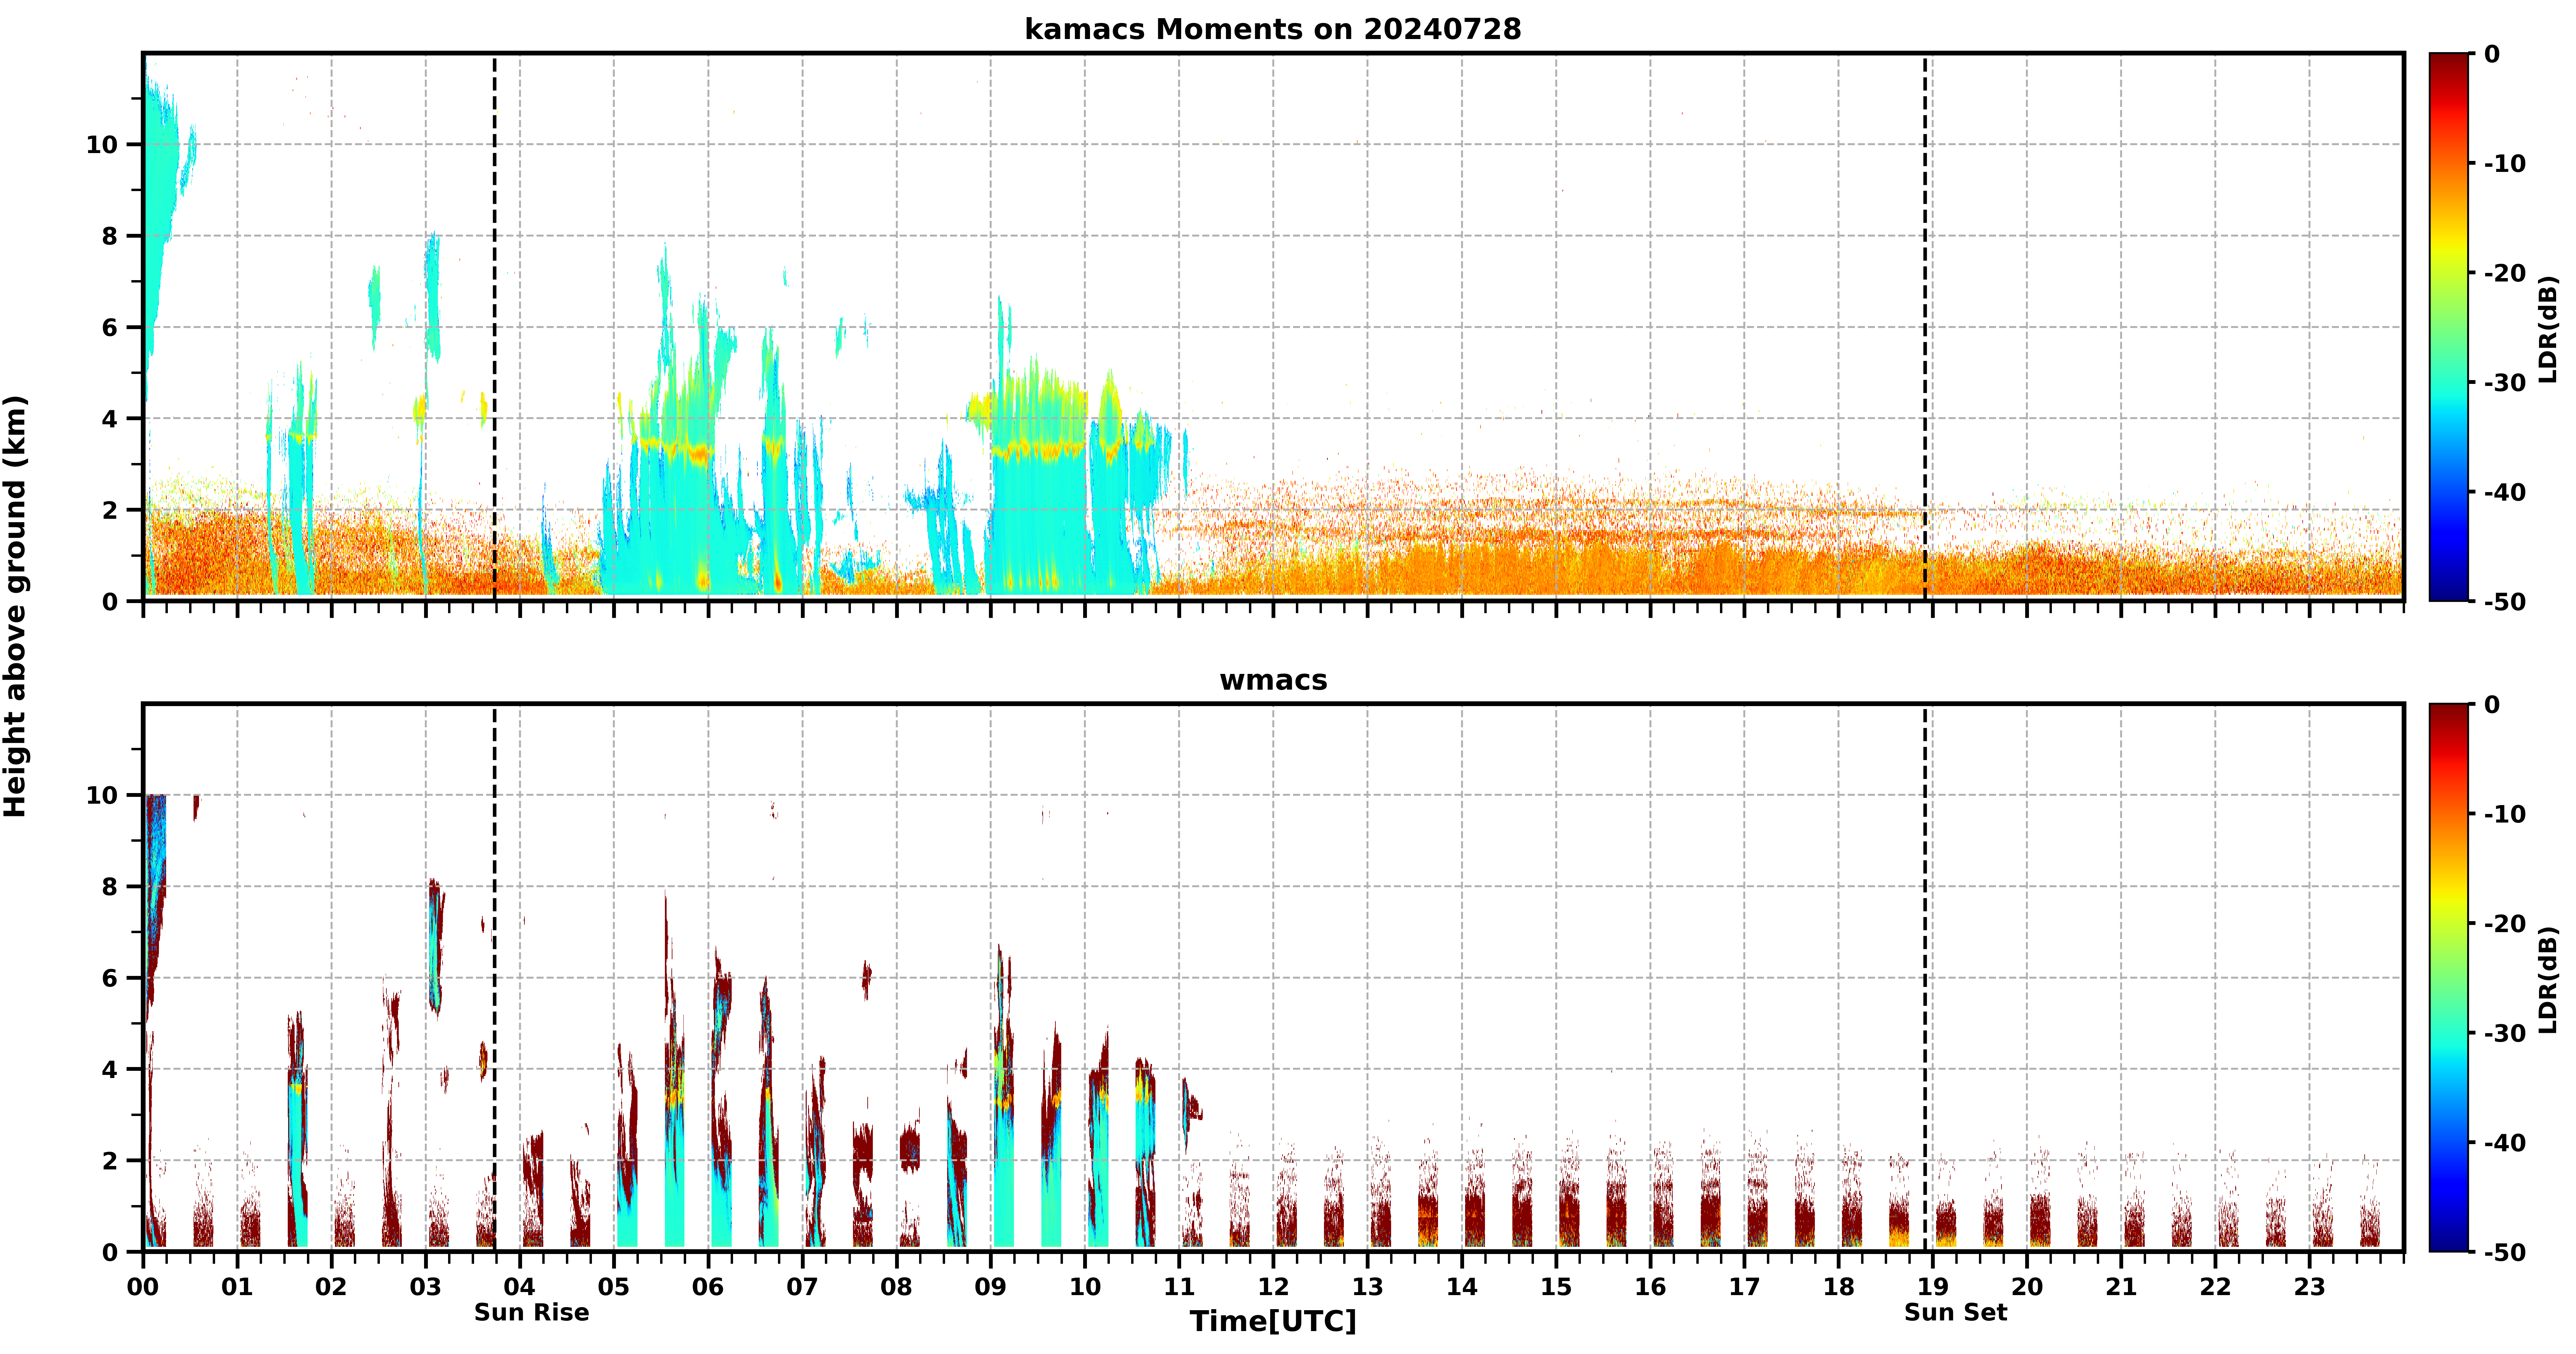Click the '23' time tick label
The width and height of the screenshot is (2576, 1354).
[x=2309, y=1287]
